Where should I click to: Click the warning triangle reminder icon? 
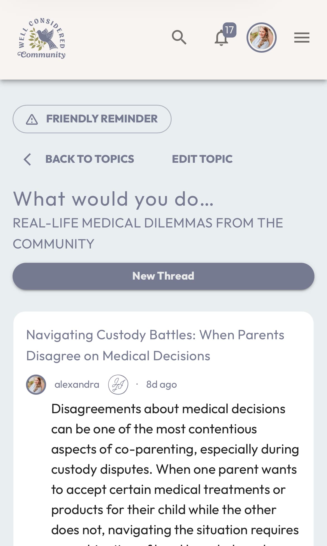(x=32, y=119)
